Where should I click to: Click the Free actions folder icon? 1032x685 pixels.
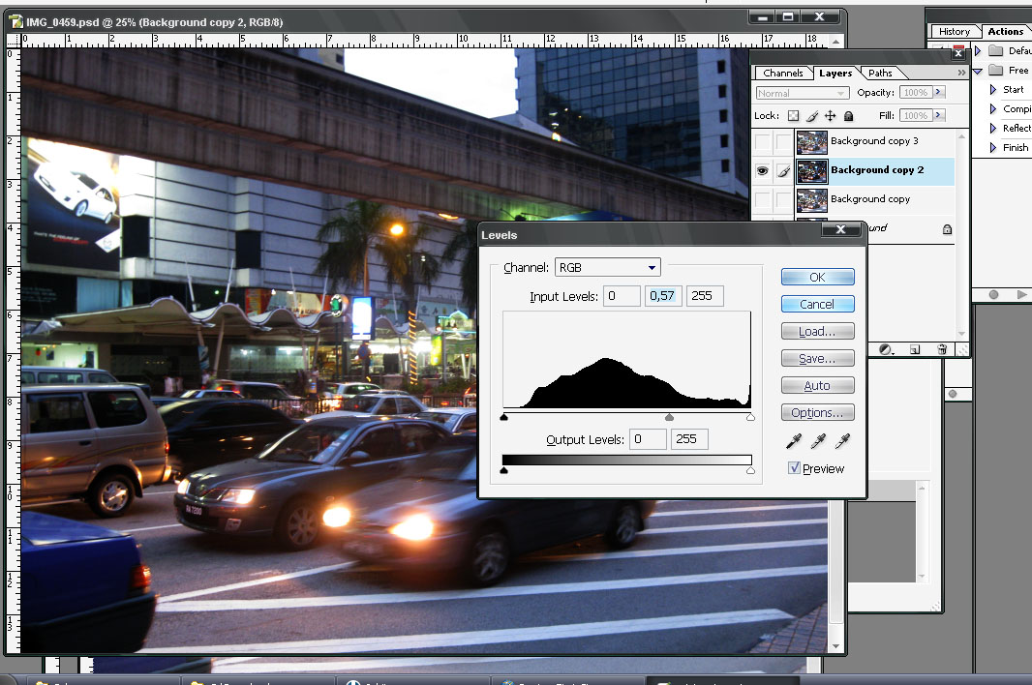(996, 70)
